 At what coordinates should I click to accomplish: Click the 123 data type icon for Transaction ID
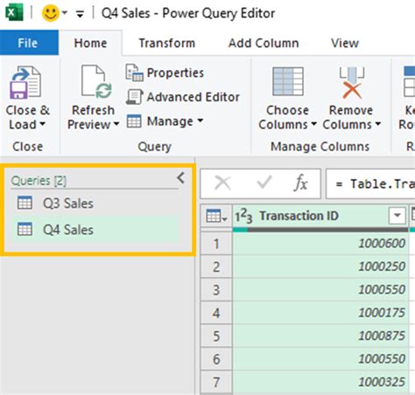(x=243, y=216)
